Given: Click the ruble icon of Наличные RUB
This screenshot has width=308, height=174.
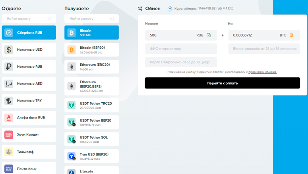Looking at the screenshot, I should click(9, 67).
